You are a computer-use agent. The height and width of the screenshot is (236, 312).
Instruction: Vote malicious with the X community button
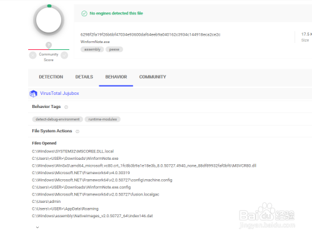[33, 56]
